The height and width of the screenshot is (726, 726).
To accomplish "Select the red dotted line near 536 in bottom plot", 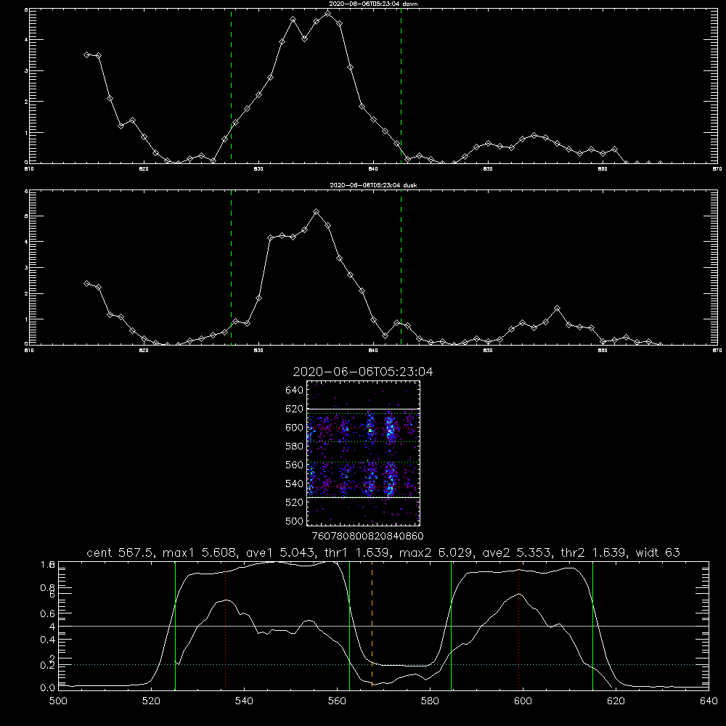I will 226,626.
